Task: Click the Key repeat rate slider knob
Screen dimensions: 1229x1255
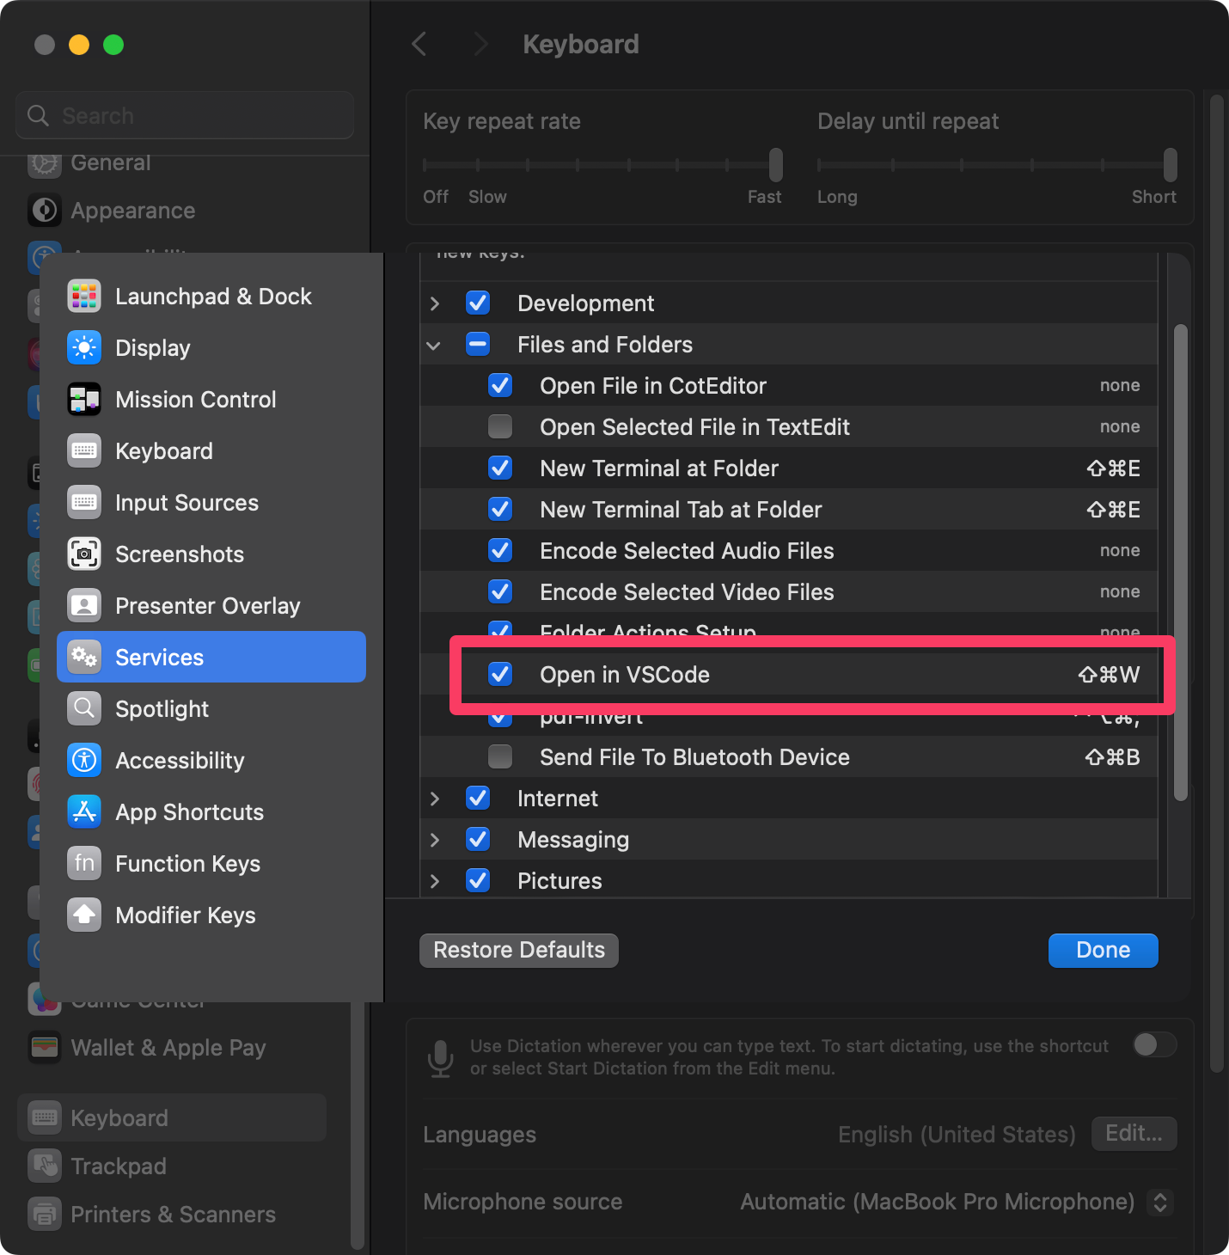Action: pos(776,164)
